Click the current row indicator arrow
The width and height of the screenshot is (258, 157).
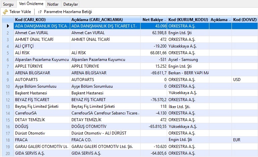point(7,26)
